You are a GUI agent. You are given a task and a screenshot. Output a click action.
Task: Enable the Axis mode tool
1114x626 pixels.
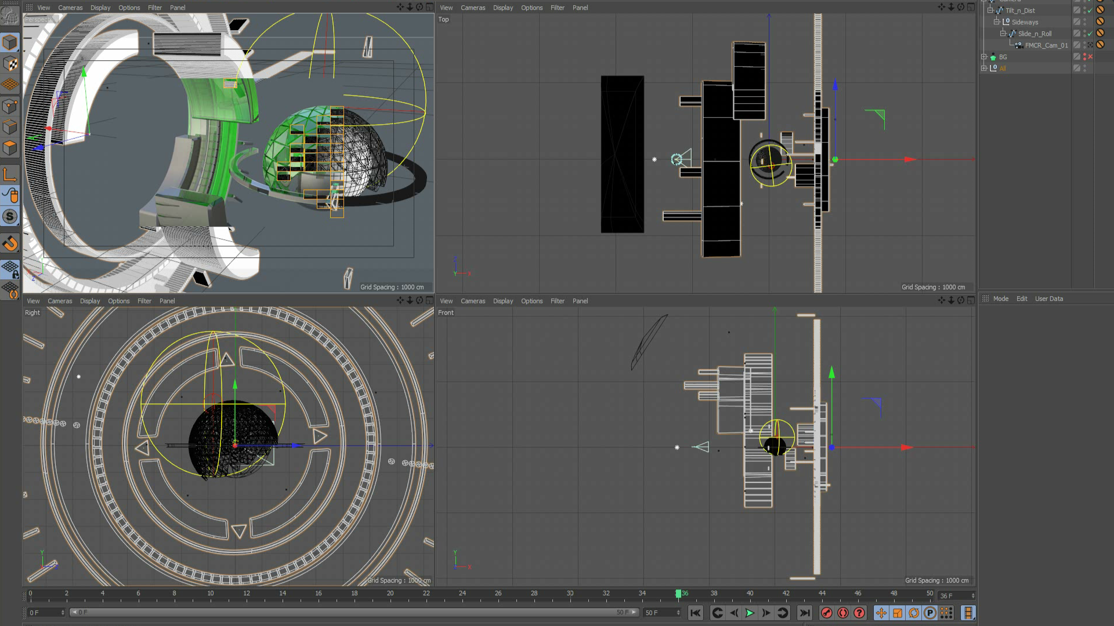coord(10,174)
